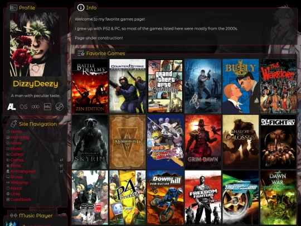301x226 pixels.
Task: Select The Warriors game cover
Action: point(278,86)
